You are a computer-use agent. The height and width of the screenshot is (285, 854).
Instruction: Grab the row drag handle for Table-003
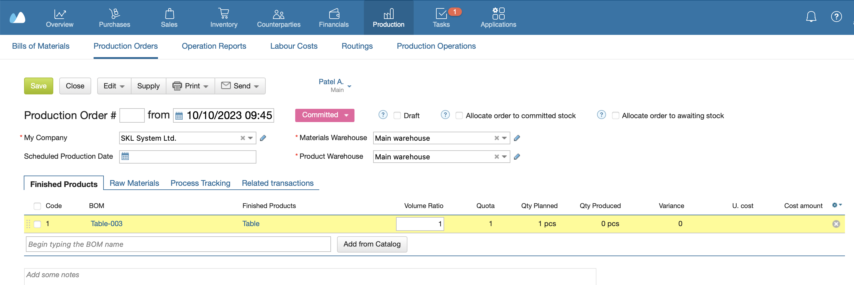pyautogui.click(x=28, y=224)
